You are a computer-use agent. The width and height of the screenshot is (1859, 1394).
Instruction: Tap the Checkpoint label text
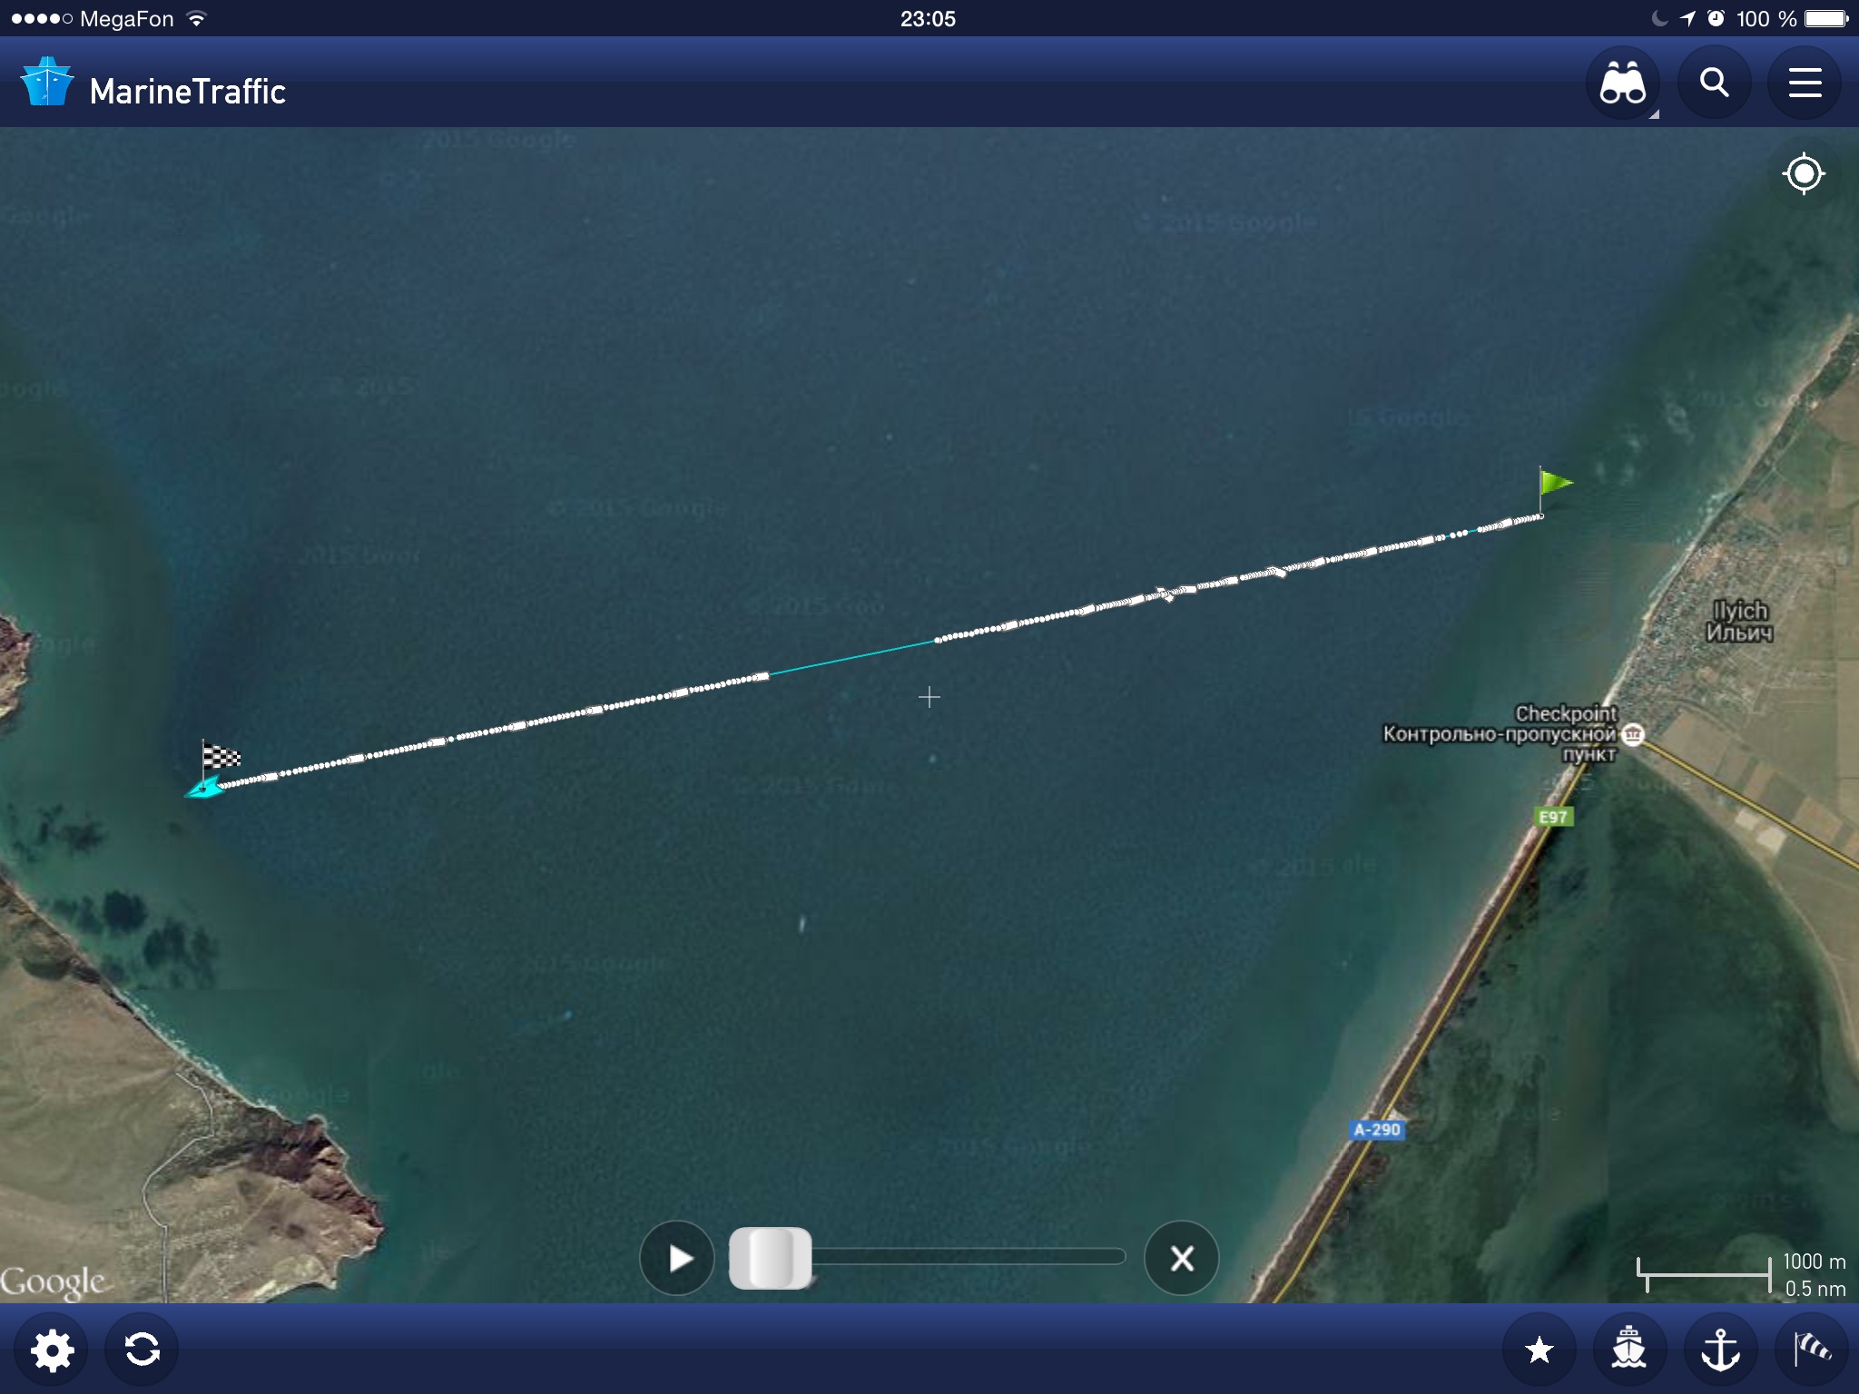(x=1501, y=734)
